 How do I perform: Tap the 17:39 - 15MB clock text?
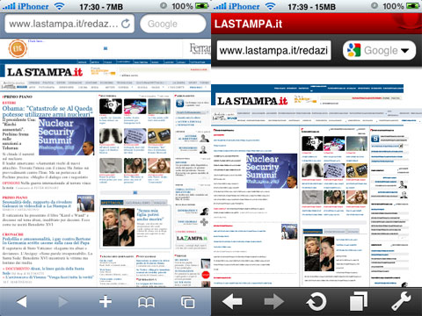(311, 6)
